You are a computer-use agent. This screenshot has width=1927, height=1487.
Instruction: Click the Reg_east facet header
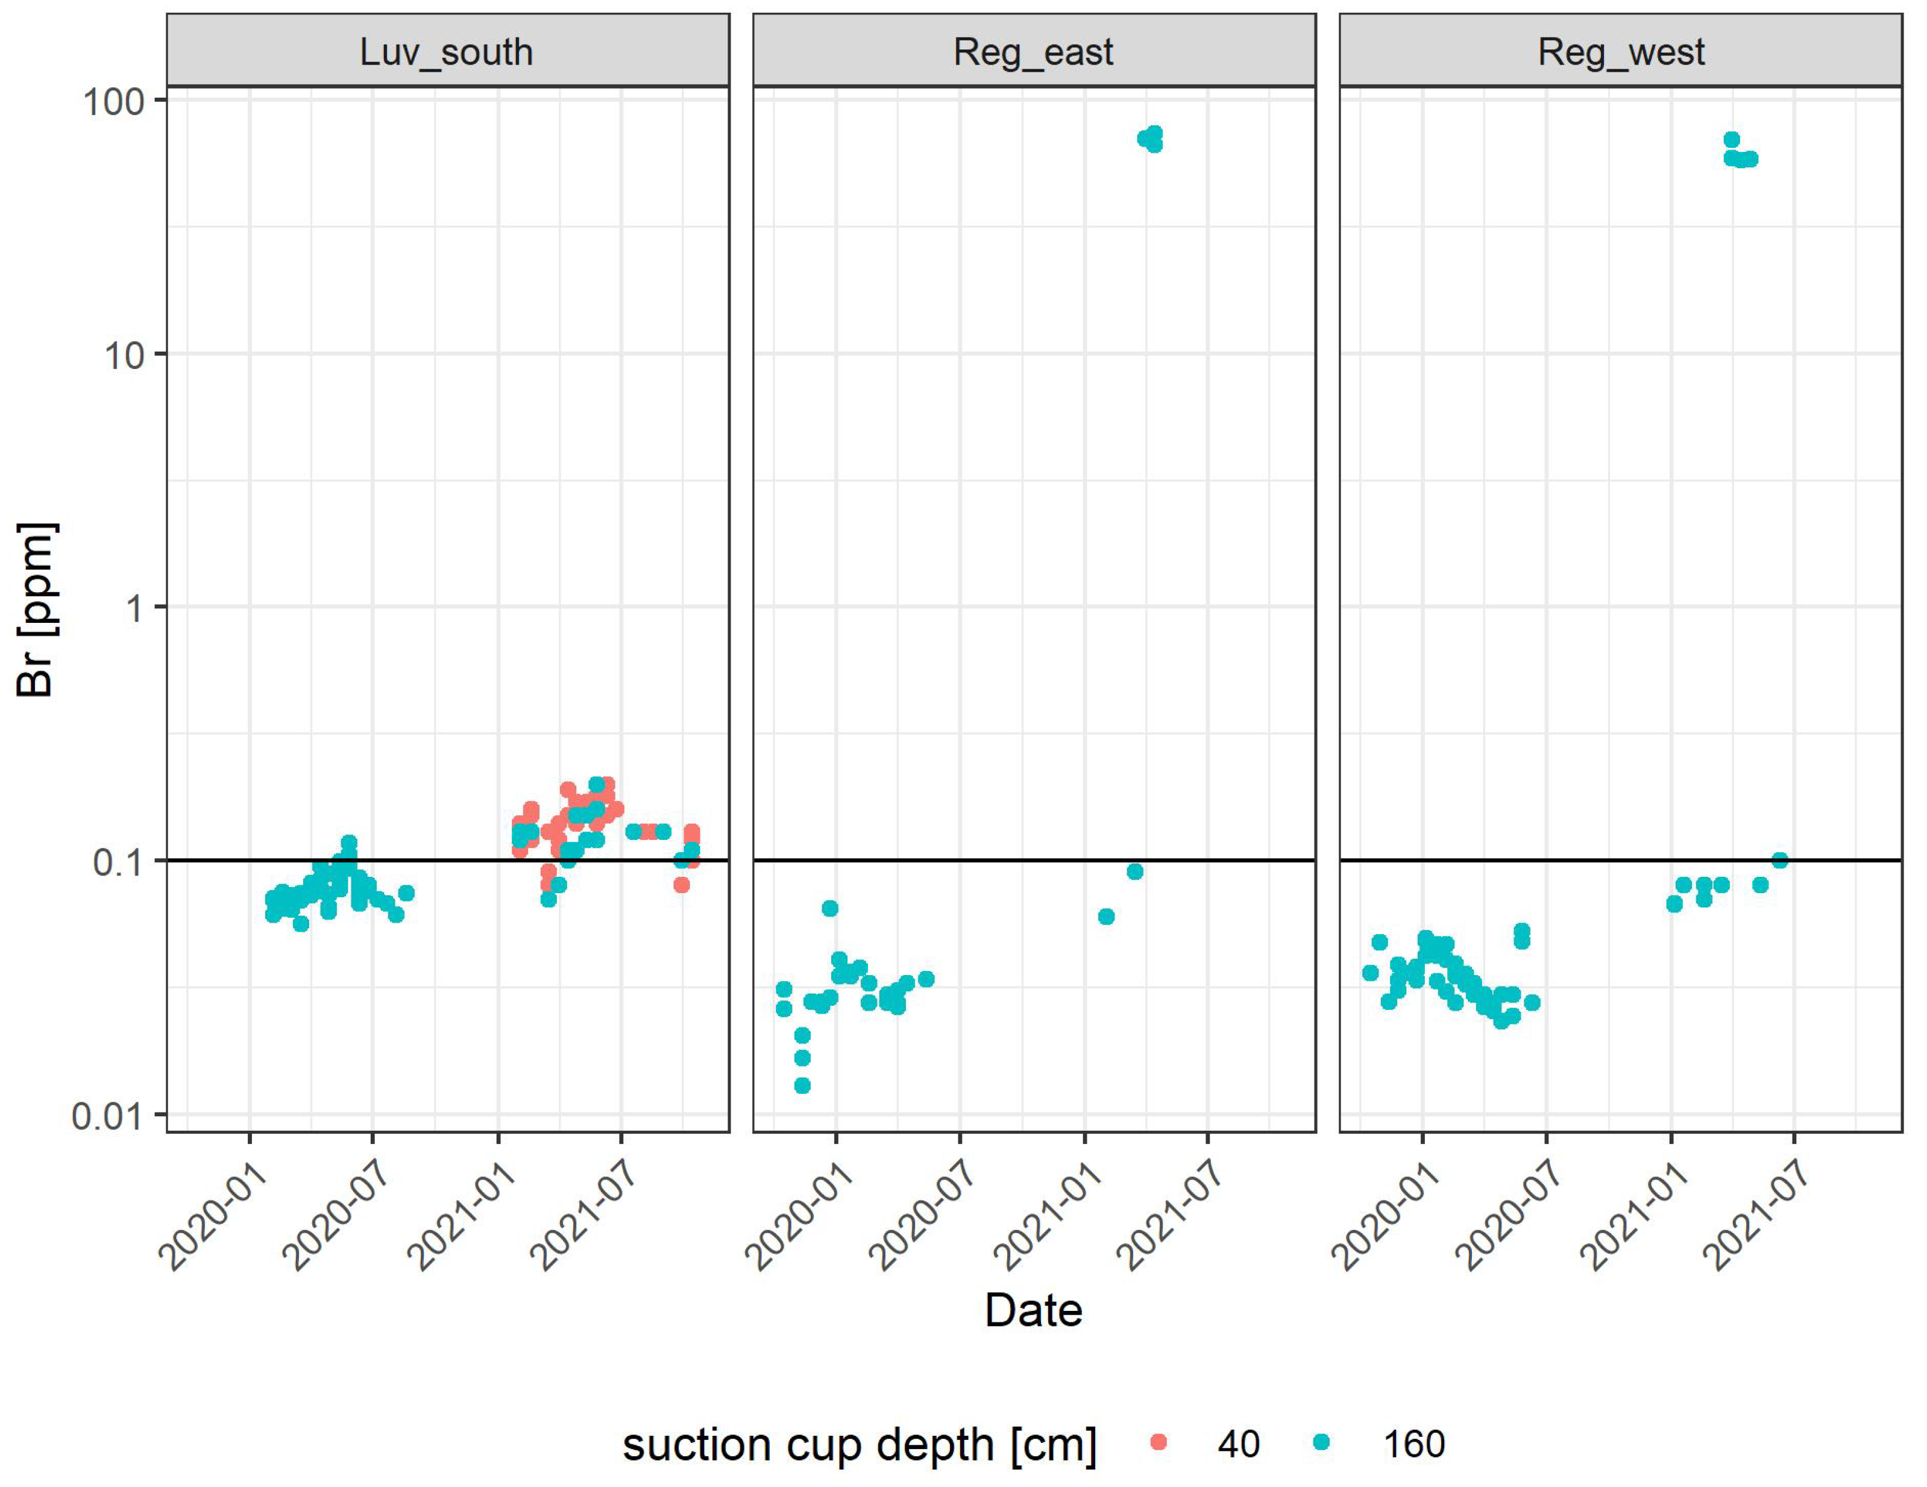click(x=1033, y=51)
